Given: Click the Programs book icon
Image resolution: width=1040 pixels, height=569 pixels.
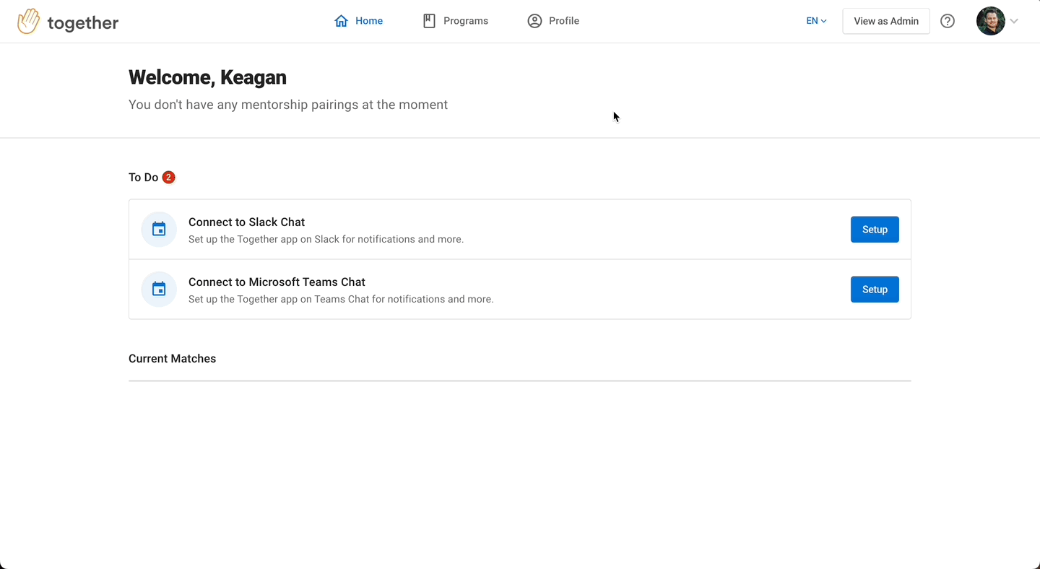Looking at the screenshot, I should pos(429,21).
